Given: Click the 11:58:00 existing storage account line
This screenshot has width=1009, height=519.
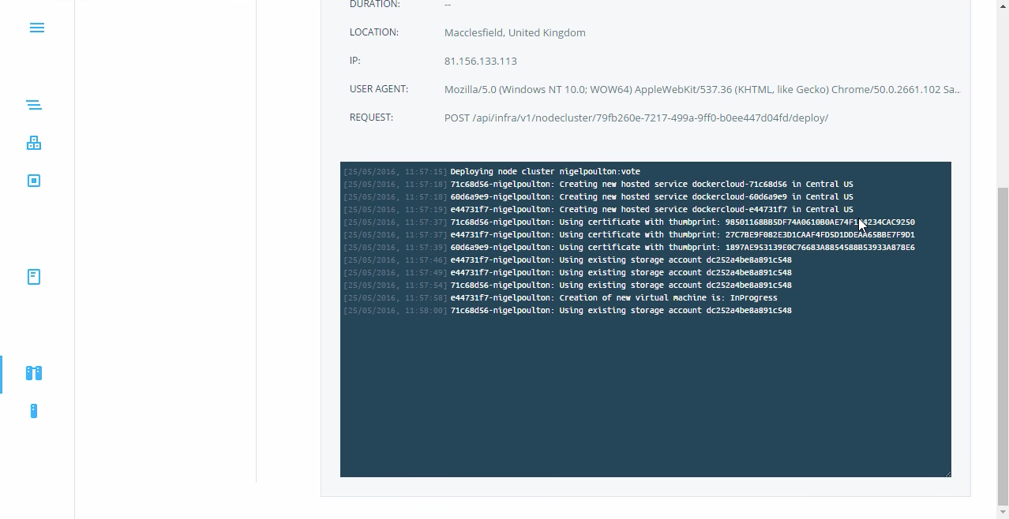Looking at the screenshot, I should 568,310.
